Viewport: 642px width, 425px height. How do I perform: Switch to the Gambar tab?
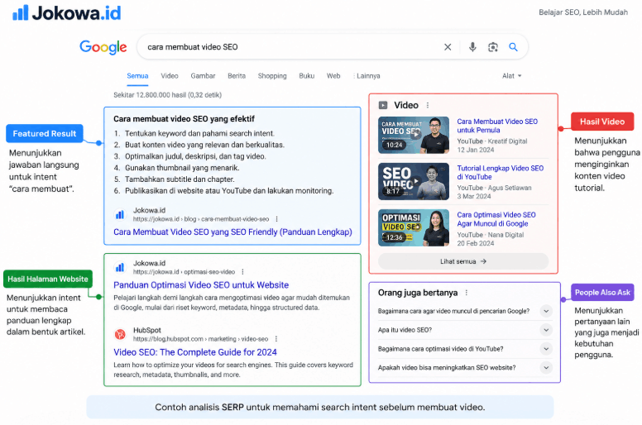coord(203,76)
